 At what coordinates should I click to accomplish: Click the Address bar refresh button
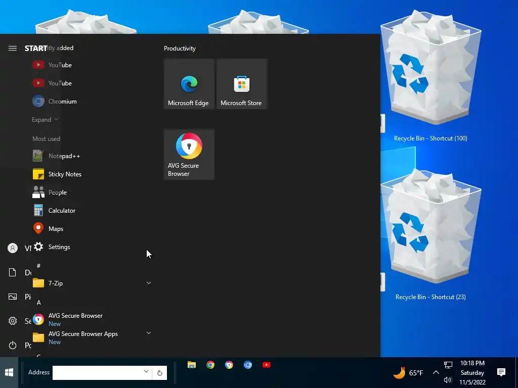[159, 373]
